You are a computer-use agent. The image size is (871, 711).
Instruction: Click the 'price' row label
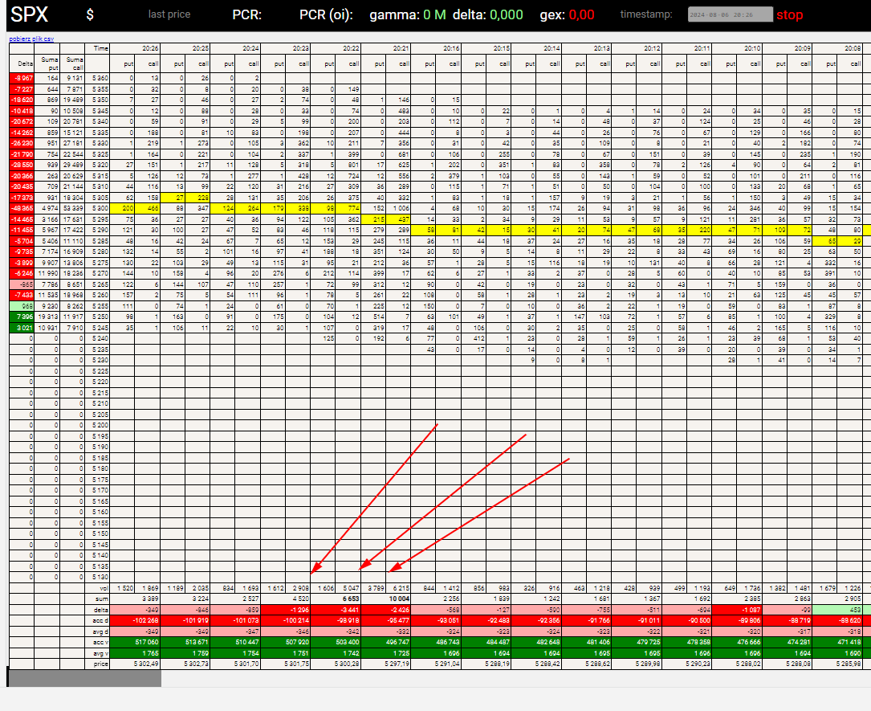pos(97,664)
